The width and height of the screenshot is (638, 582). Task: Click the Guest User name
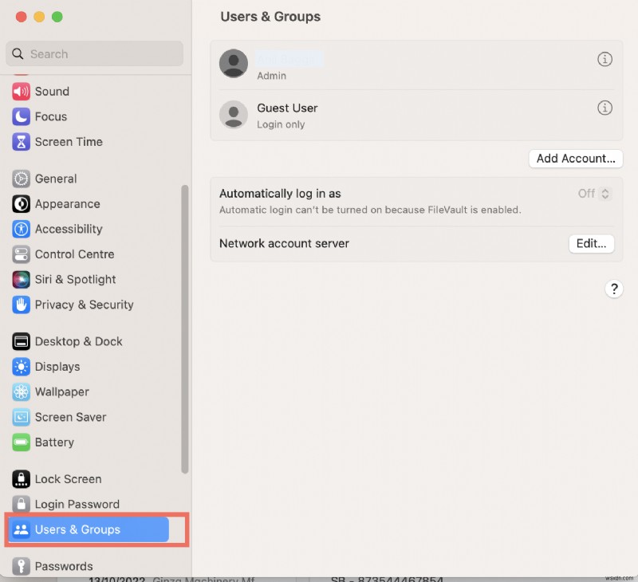[x=287, y=108]
